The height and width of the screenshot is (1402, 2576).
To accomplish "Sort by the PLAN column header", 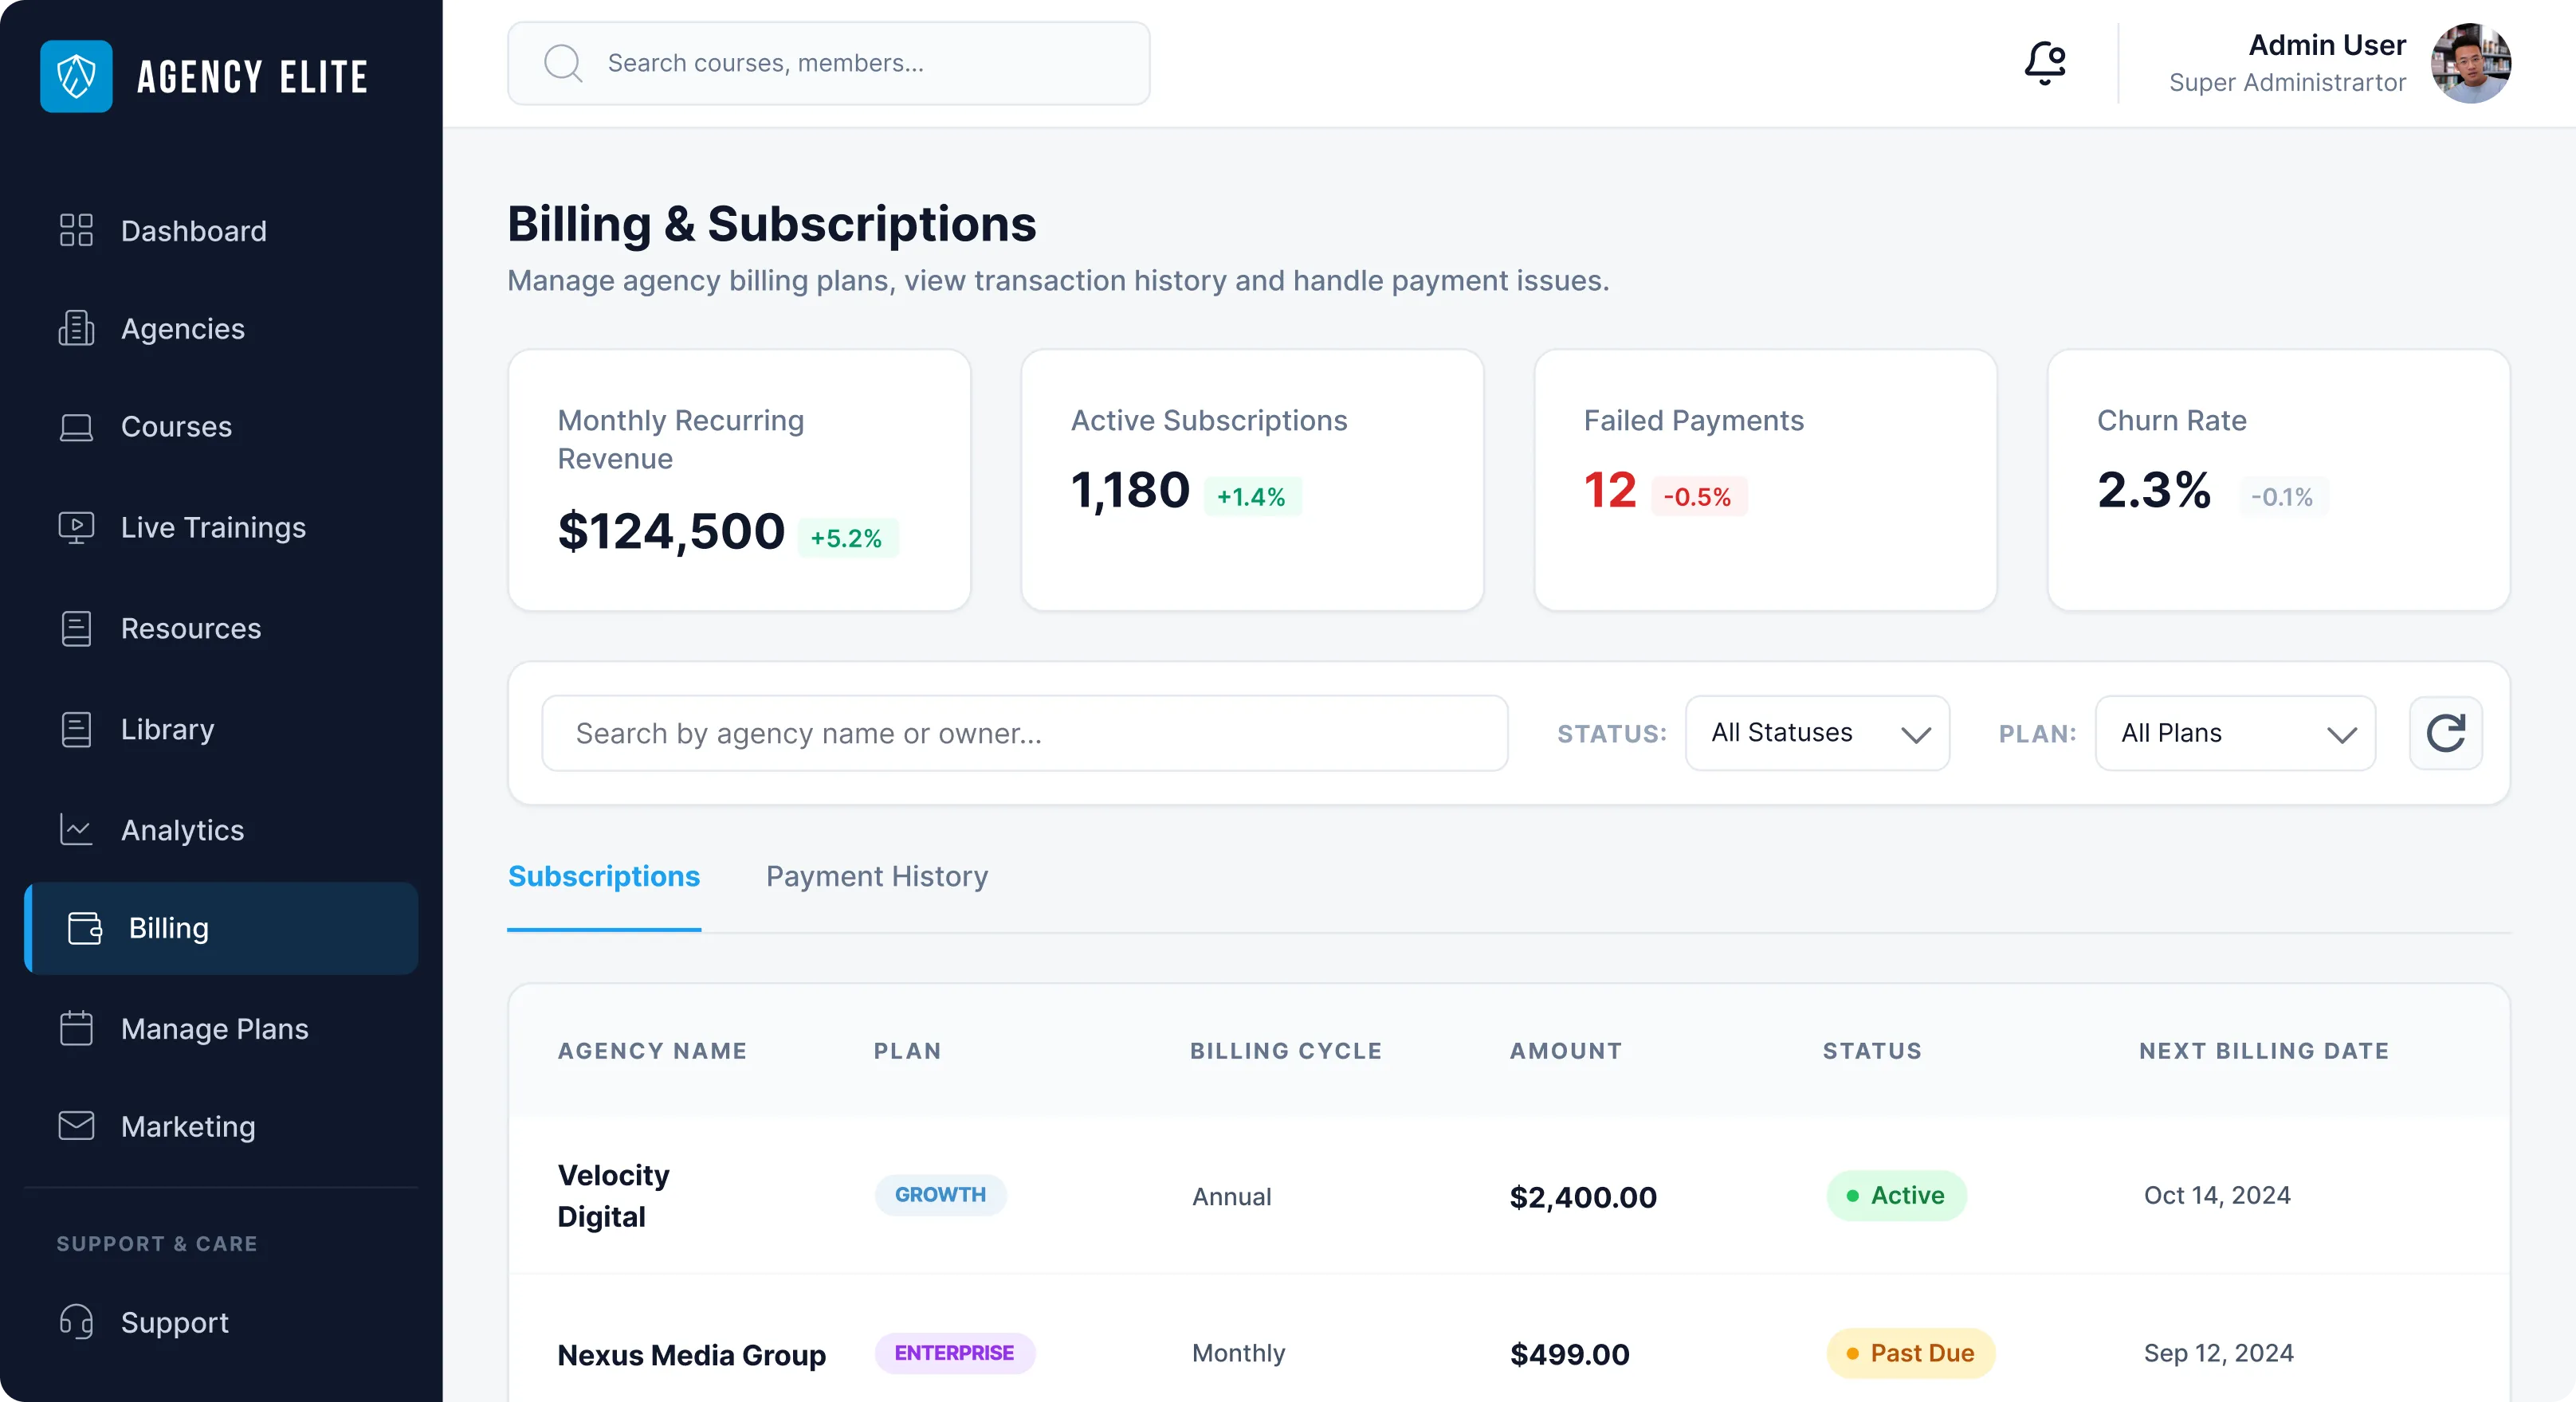I will point(907,1050).
